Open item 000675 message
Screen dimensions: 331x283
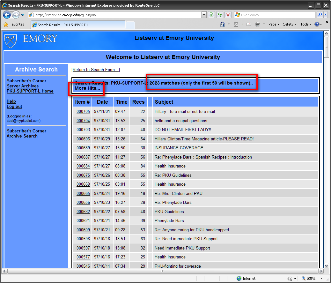tap(83, 175)
